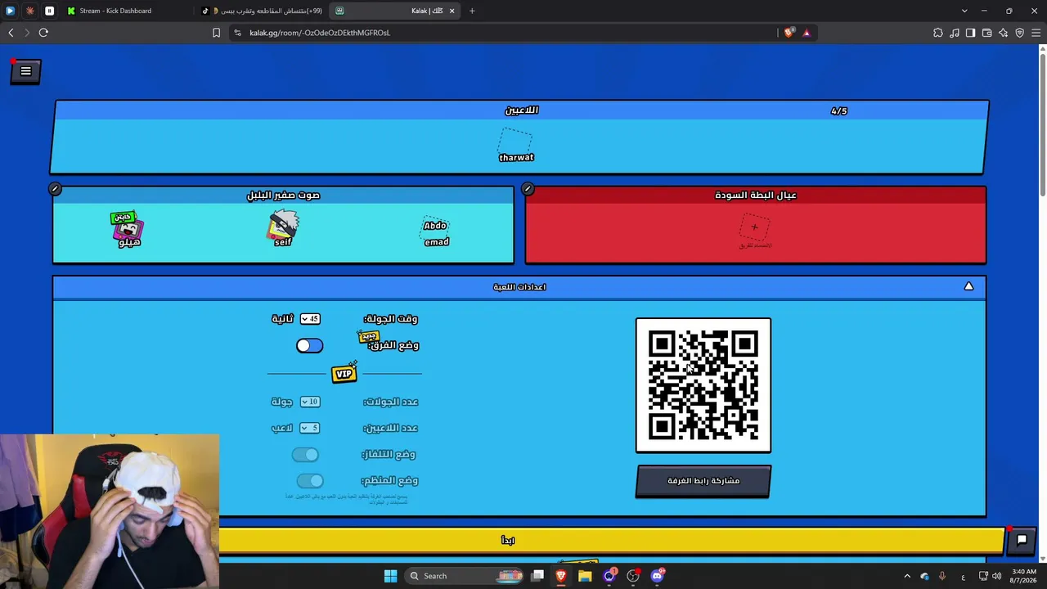Click the VIP badge in game settings

pos(344,374)
